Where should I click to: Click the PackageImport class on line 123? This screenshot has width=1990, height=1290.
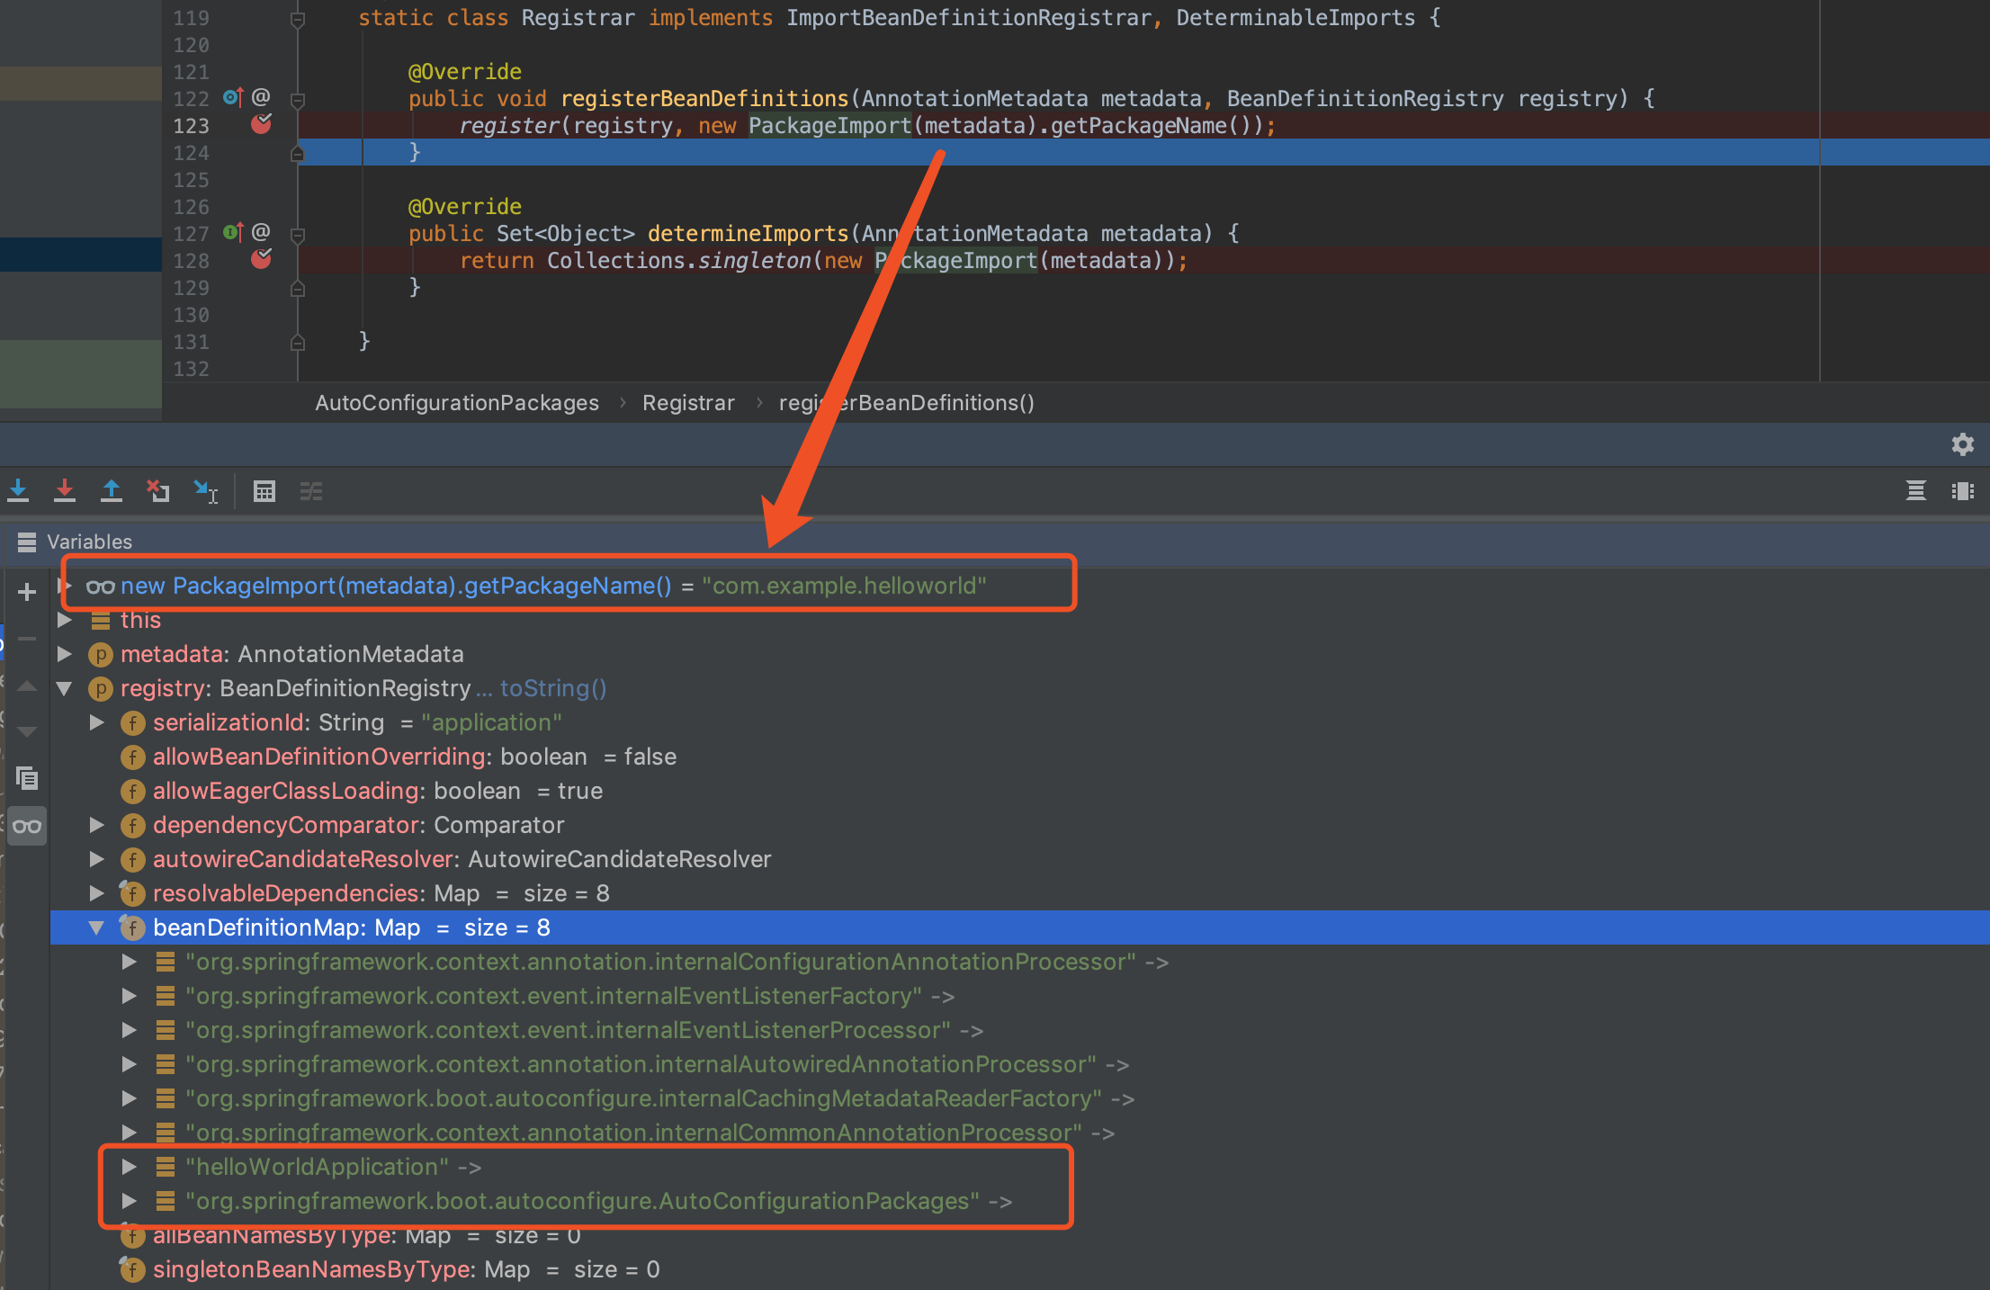tap(829, 126)
